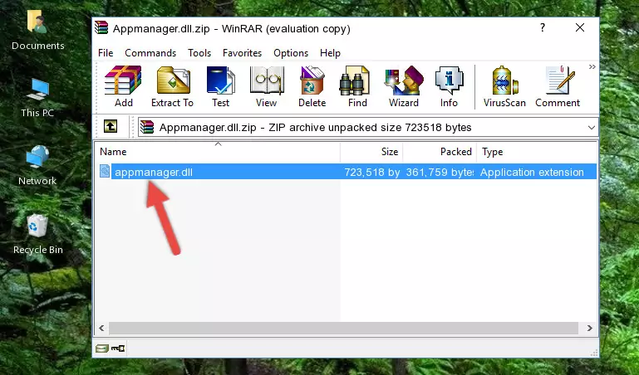Close the WinRAR window
639x375 pixels.
[579, 27]
